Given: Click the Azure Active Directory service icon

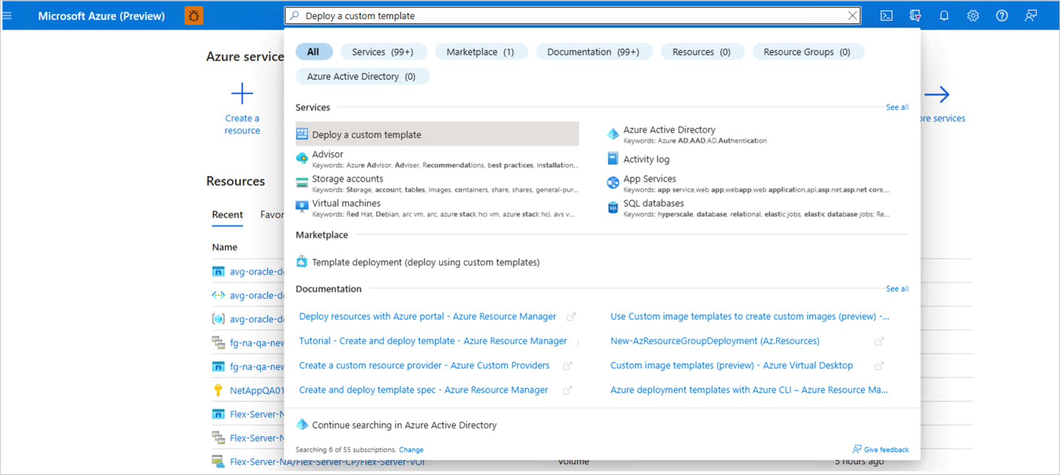Looking at the screenshot, I should click(x=613, y=134).
